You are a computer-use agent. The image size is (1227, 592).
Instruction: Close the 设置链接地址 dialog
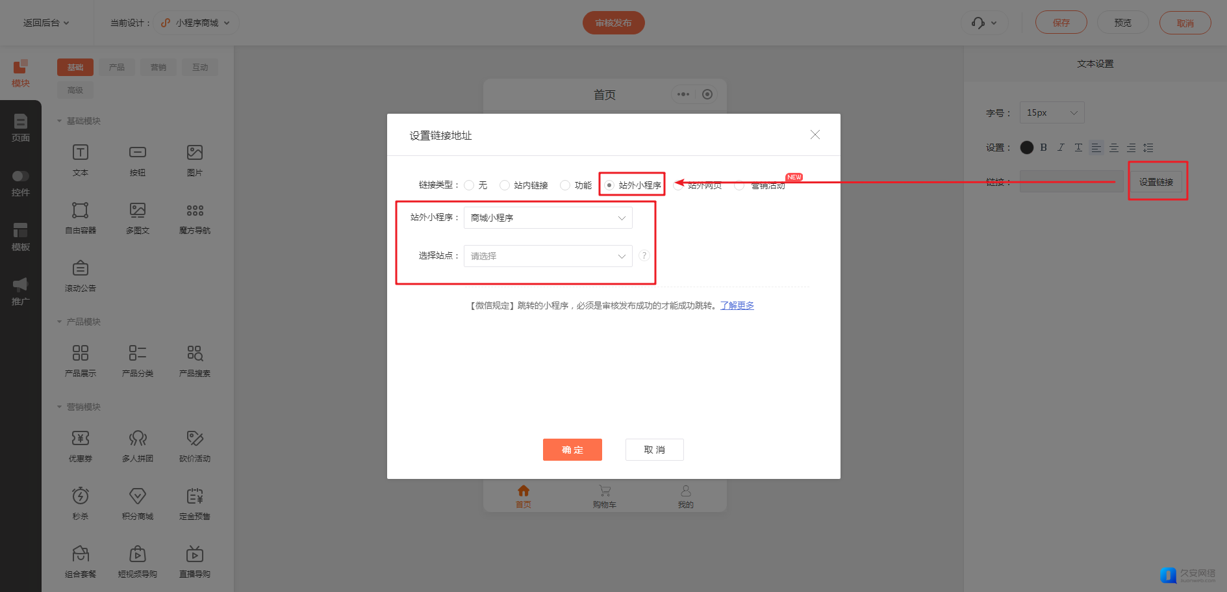(x=815, y=135)
